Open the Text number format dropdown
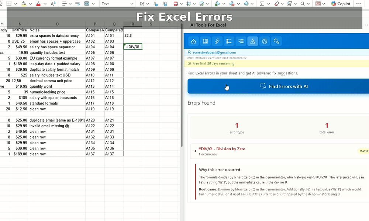 point(117,4)
